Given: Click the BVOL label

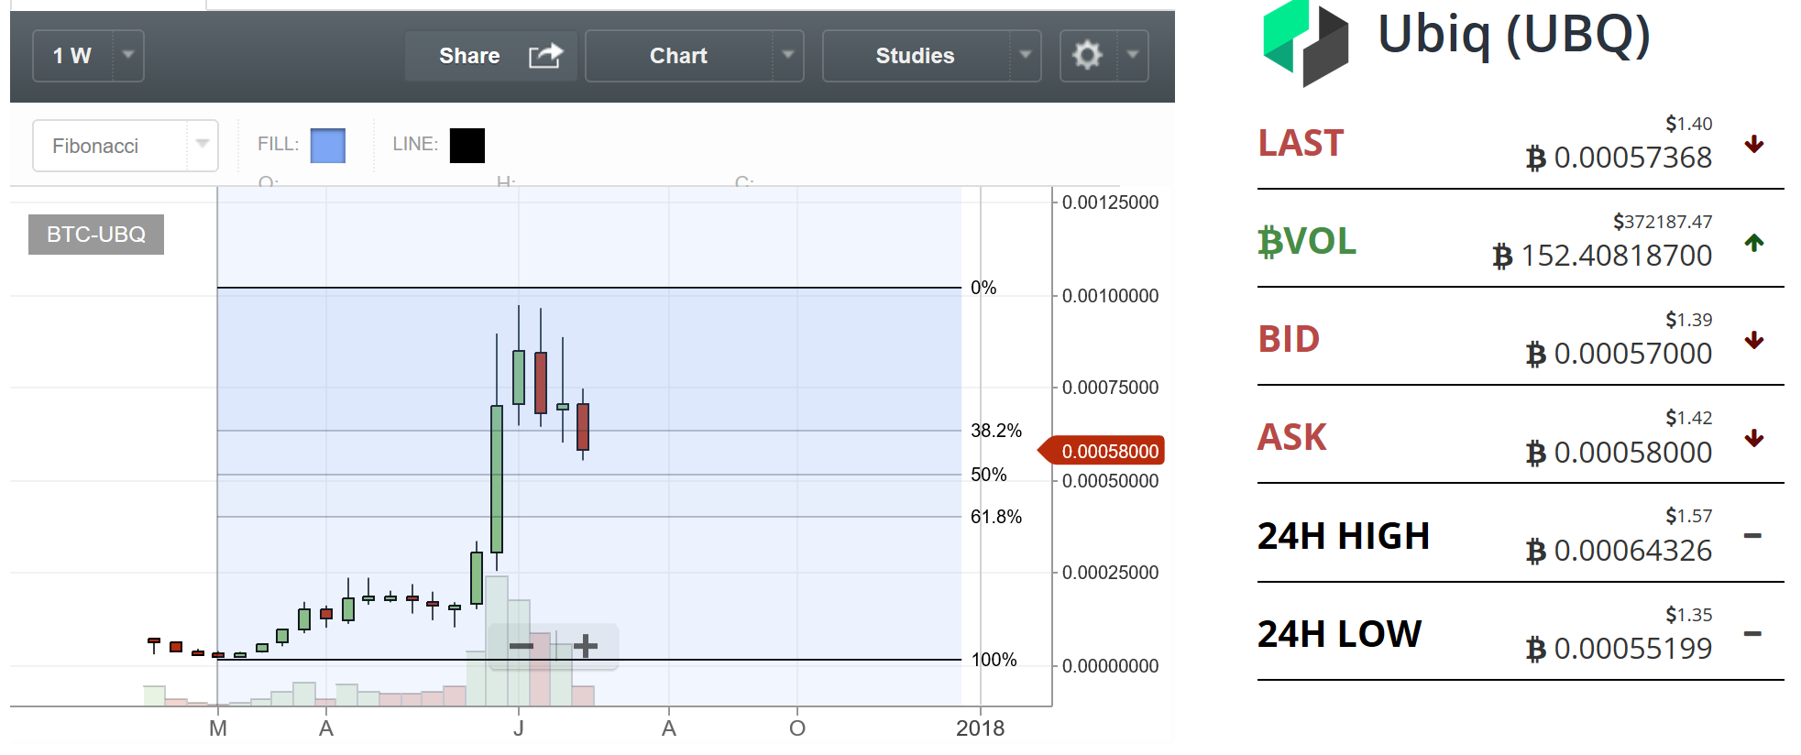Looking at the screenshot, I should tap(1307, 242).
